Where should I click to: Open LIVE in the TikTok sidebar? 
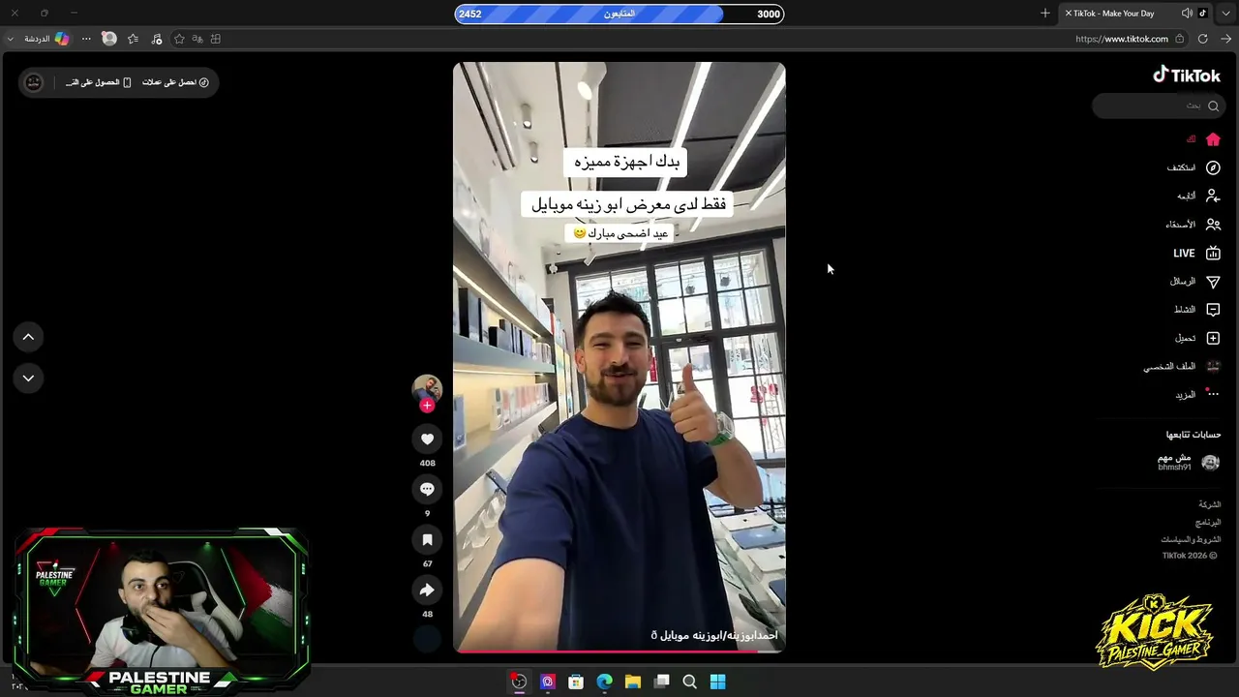tap(1197, 253)
